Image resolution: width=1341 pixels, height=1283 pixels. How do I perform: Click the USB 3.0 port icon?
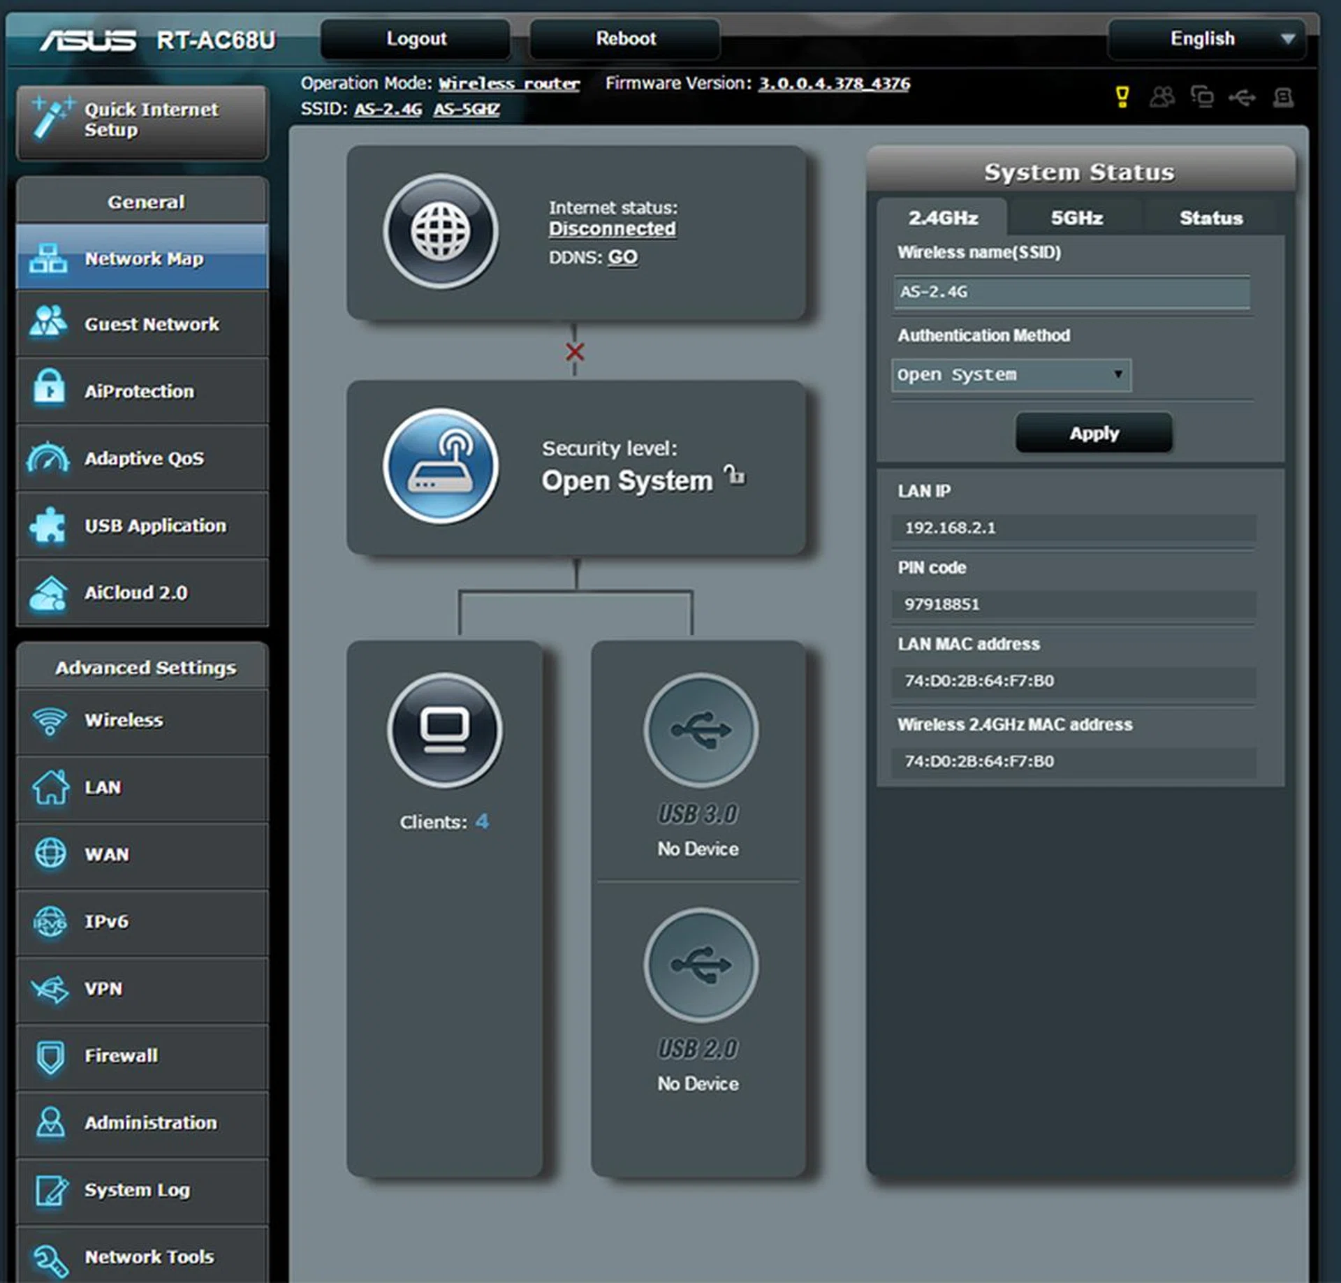click(x=701, y=731)
